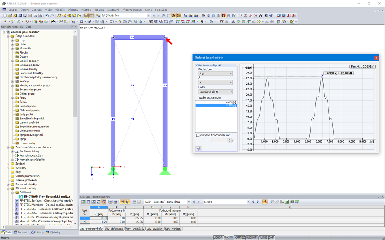Click the red X delete icon

tap(255, 16)
